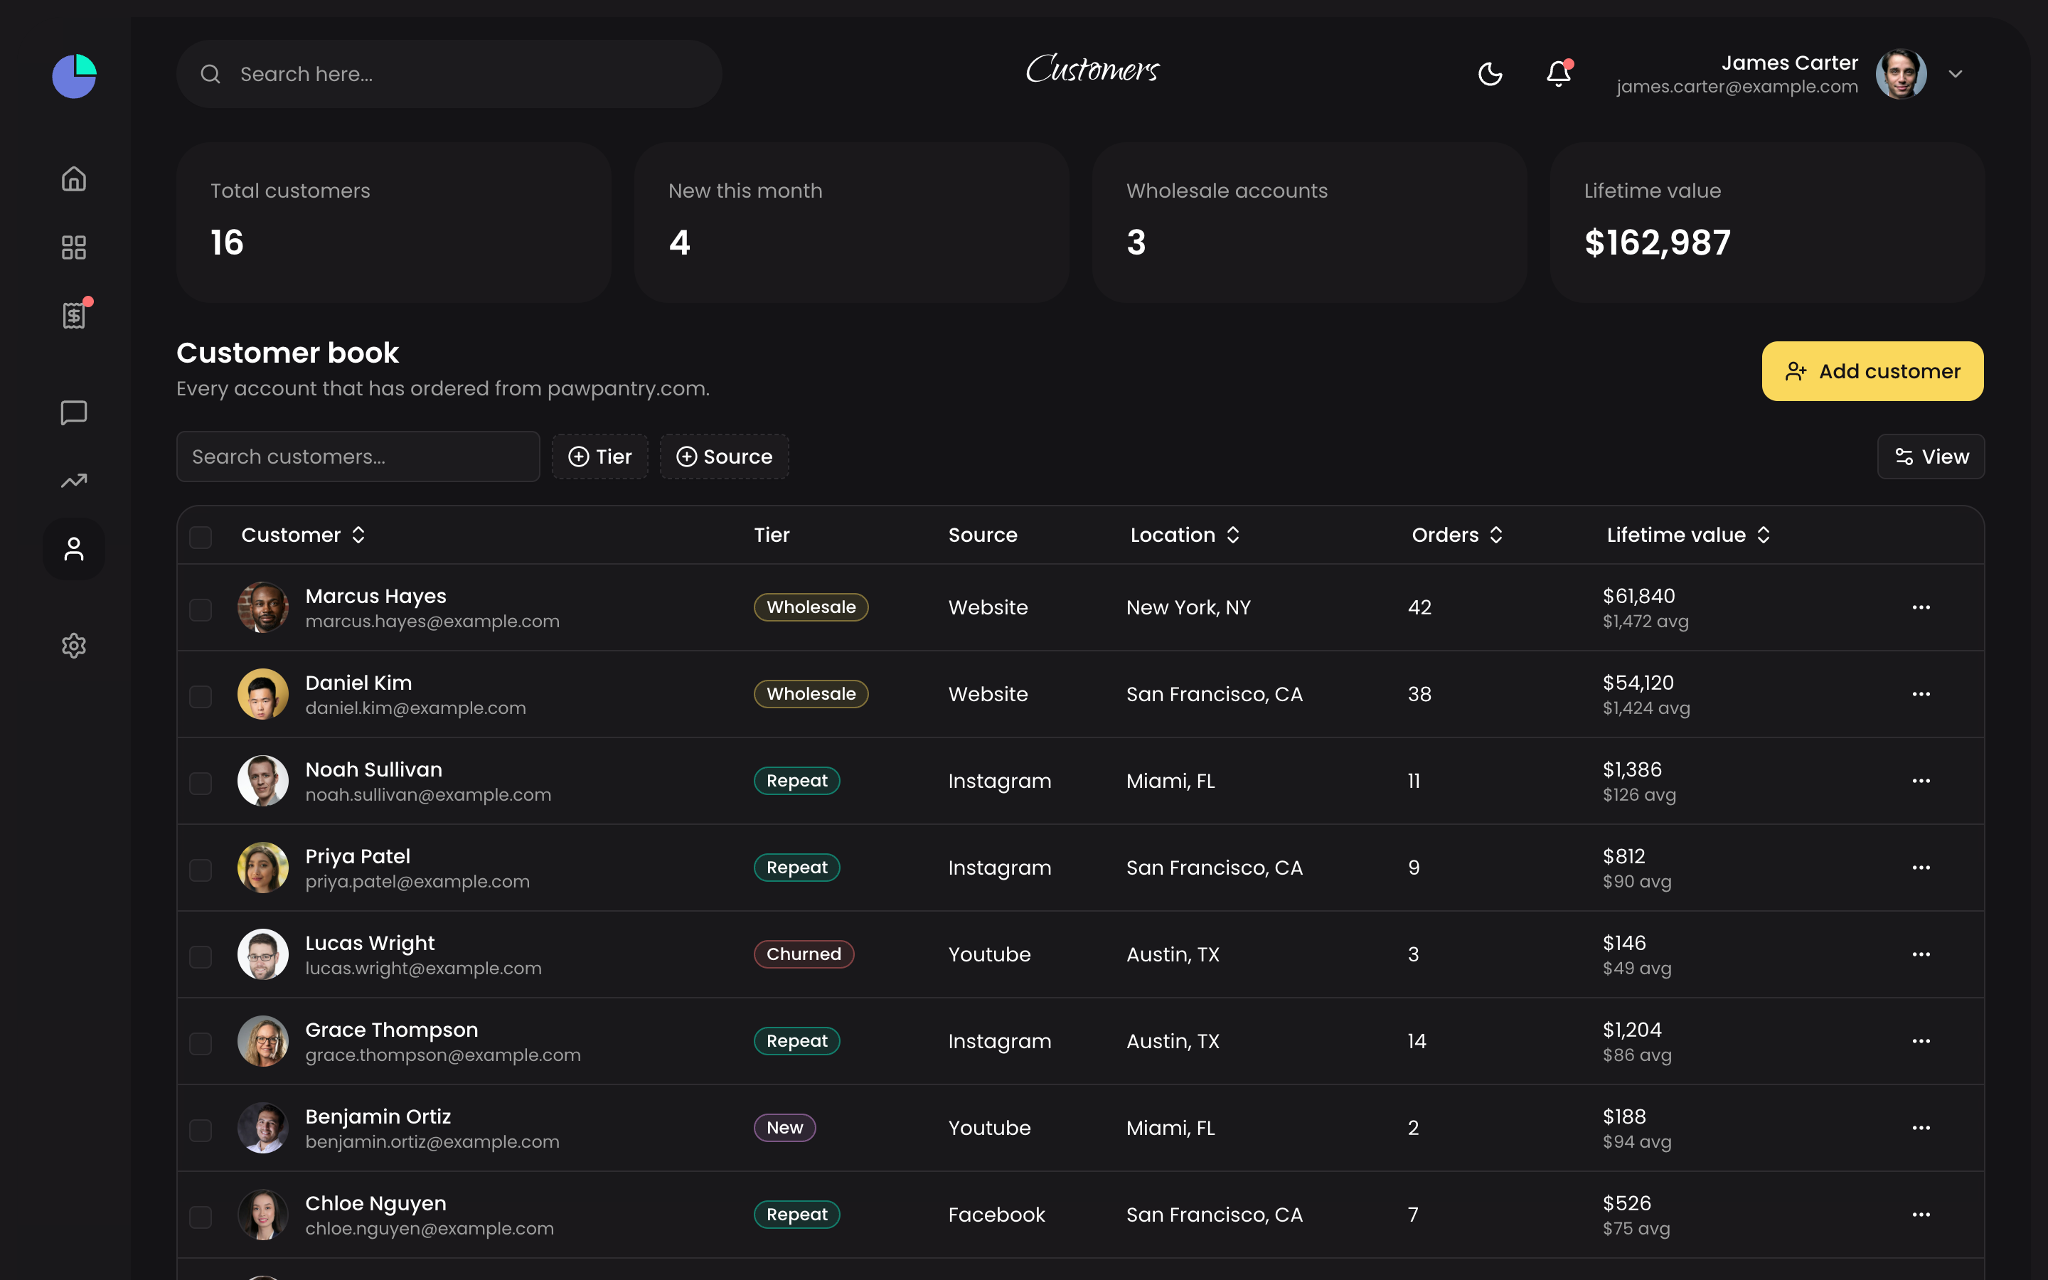Click the Add customer button
The width and height of the screenshot is (2048, 1280).
coord(1872,370)
